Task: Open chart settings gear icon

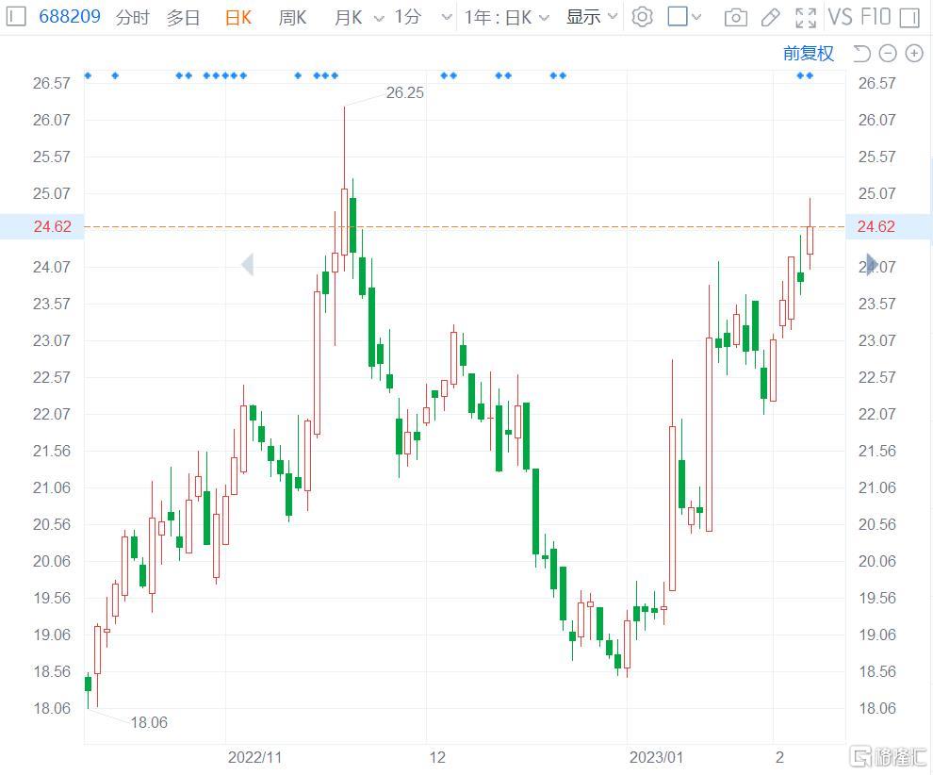Action: pos(642,17)
